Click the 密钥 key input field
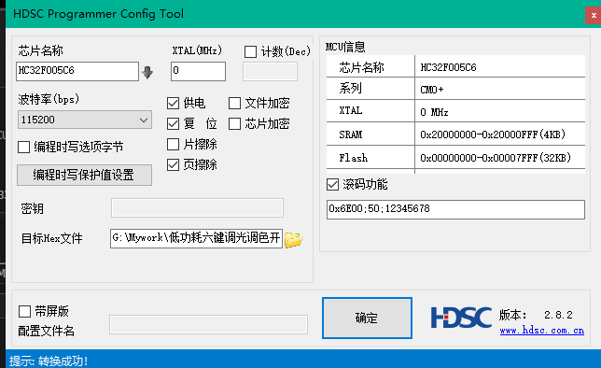Screen dimensions: 601x368 [x=198, y=208]
